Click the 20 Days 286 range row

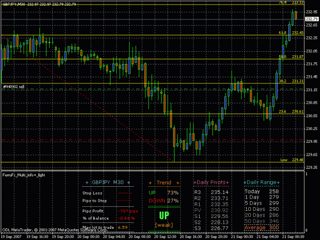coord(262,215)
